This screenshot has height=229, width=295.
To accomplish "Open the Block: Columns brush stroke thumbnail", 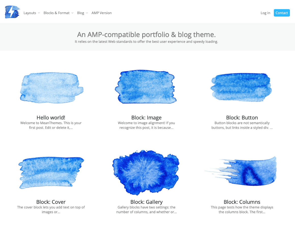I will click(x=241, y=171).
